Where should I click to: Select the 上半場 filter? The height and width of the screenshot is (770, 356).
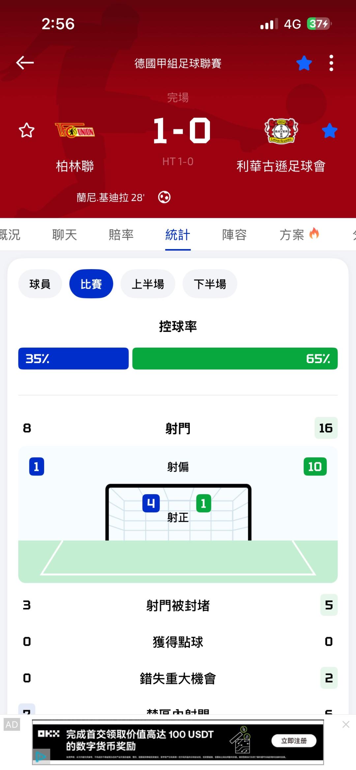tap(148, 284)
